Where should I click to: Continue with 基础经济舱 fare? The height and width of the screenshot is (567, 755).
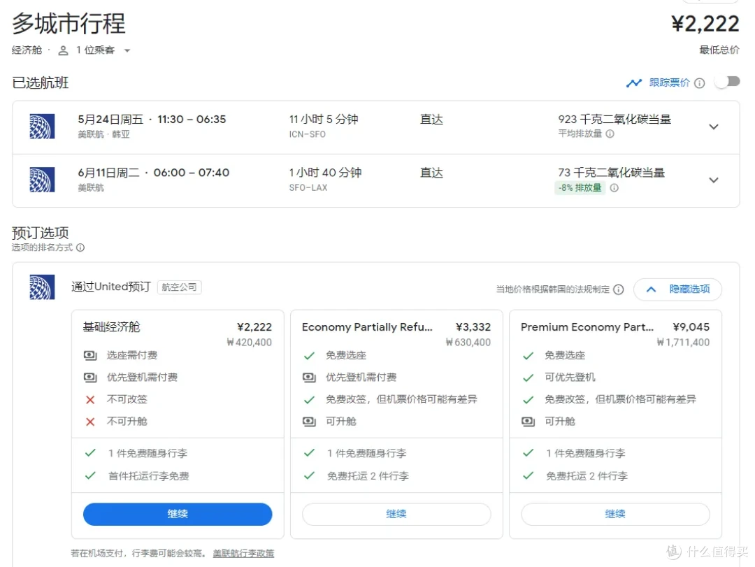tap(178, 514)
